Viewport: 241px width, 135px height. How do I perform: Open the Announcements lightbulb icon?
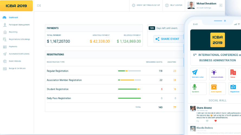[214, 72]
